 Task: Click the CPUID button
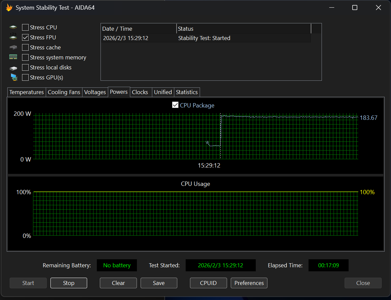(208, 283)
